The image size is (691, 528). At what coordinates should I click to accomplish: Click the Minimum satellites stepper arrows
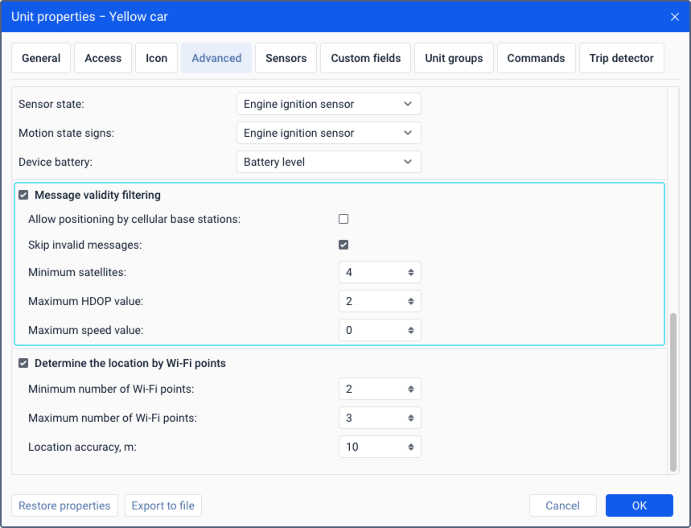pos(411,272)
